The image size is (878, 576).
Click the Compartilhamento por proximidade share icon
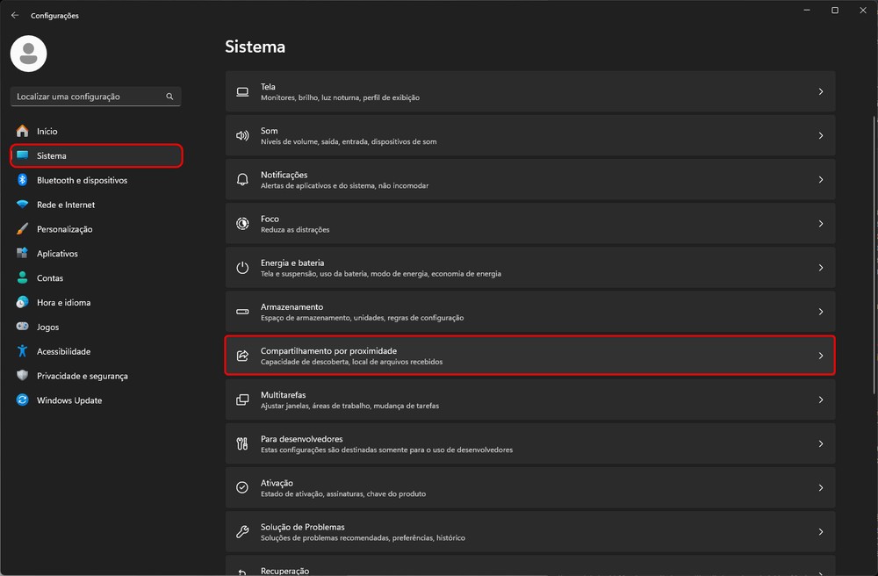[x=243, y=356]
